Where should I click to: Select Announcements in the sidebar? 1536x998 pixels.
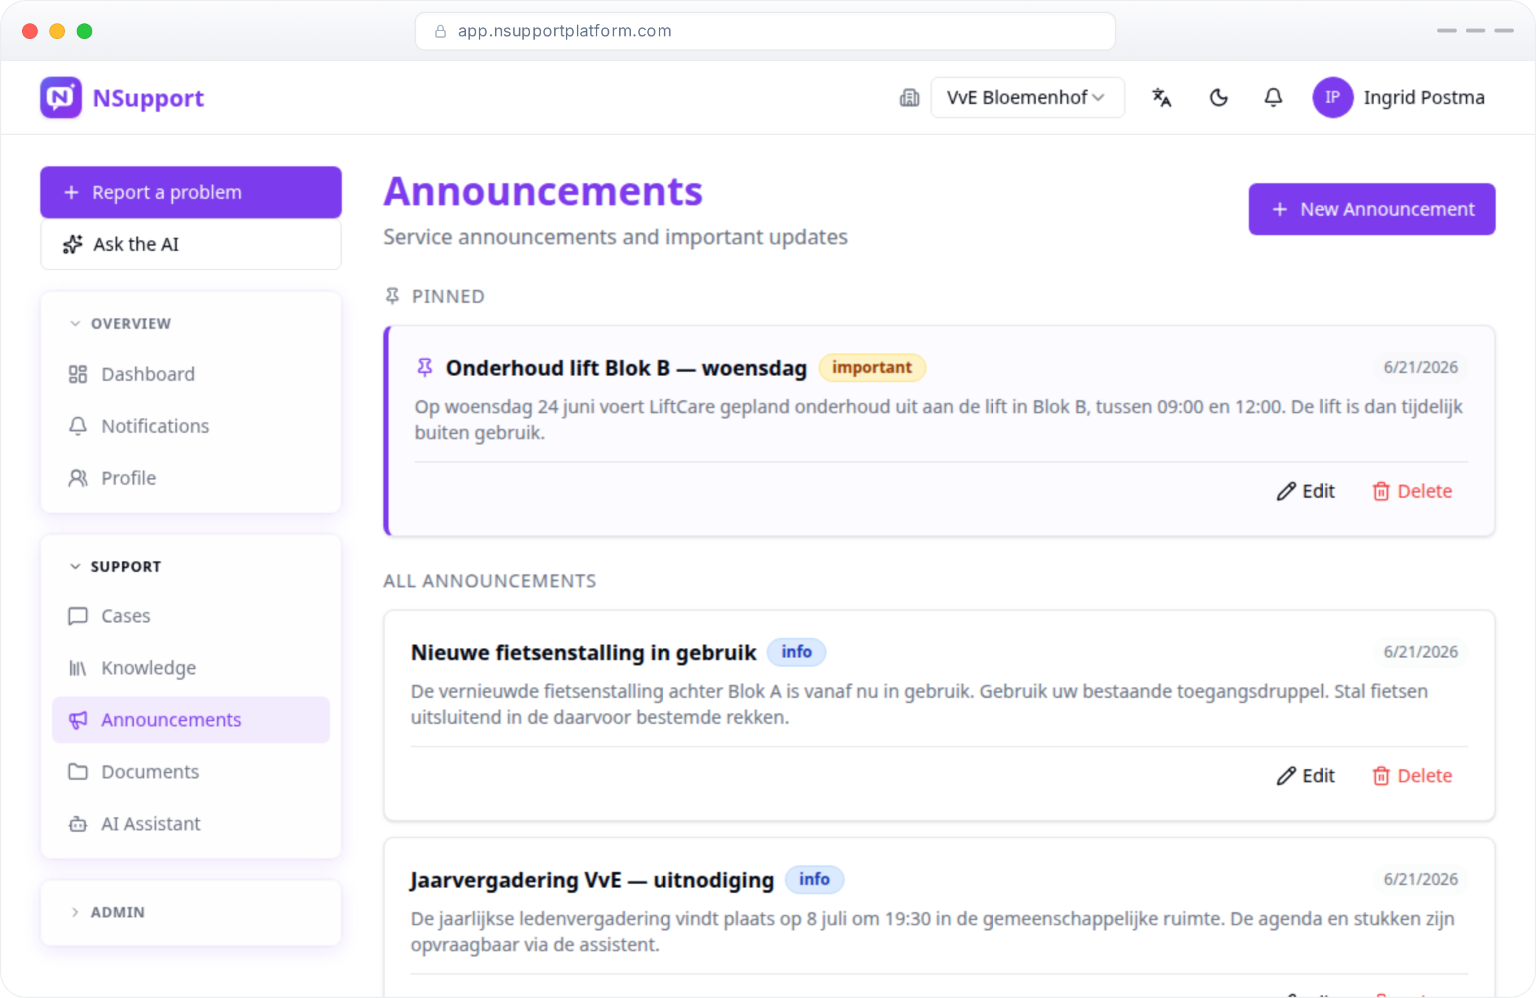(191, 720)
